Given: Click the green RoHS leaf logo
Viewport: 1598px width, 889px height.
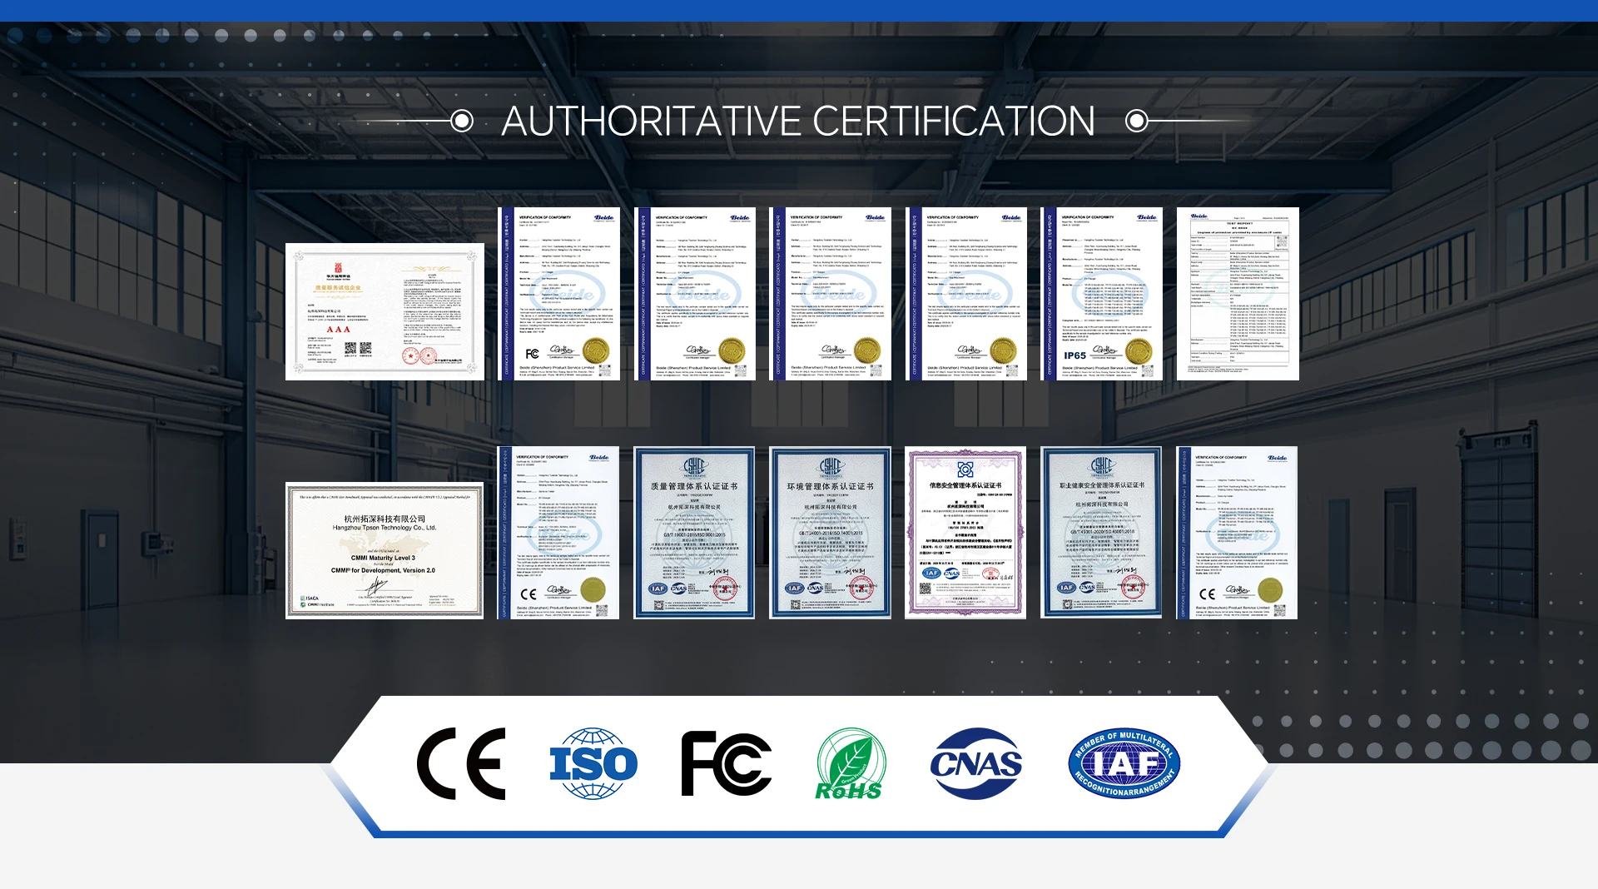Looking at the screenshot, I should pos(851,764).
